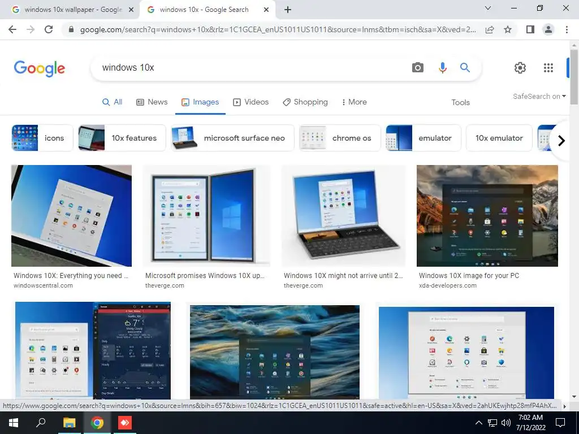This screenshot has width=579, height=434.
Task: Start voice search with microphone icon
Action: point(442,68)
